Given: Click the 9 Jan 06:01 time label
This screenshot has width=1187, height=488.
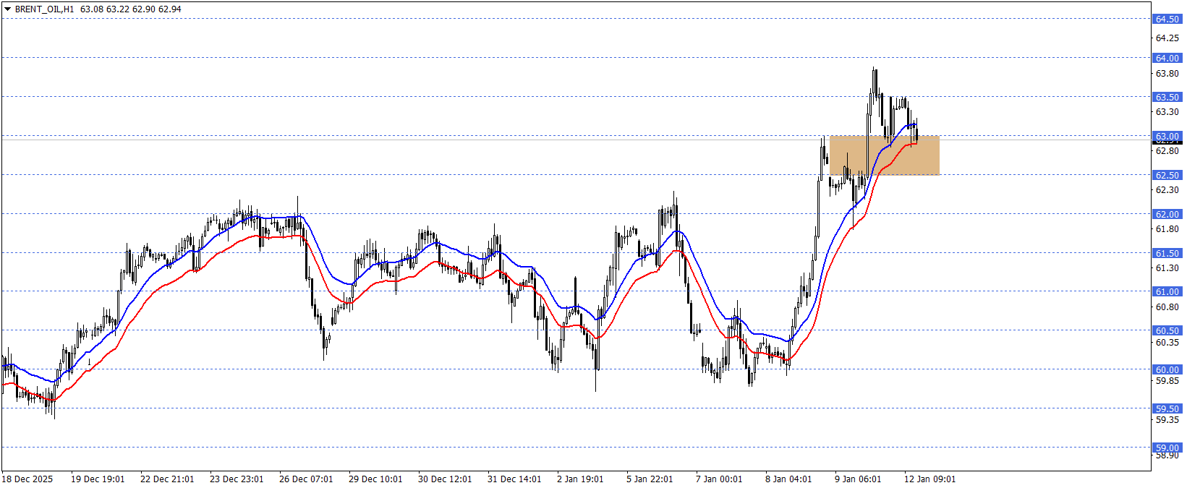Looking at the screenshot, I should point(859,479).
